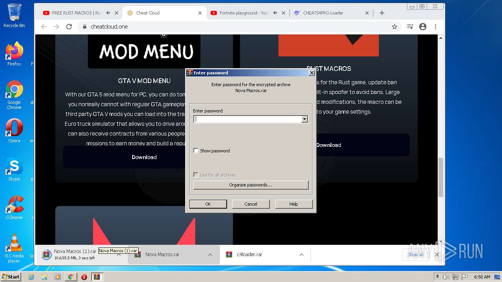The image size is (502, 282).
Task: Open options for Nova Macros (1).rar download
Action: tap(119, 255)
